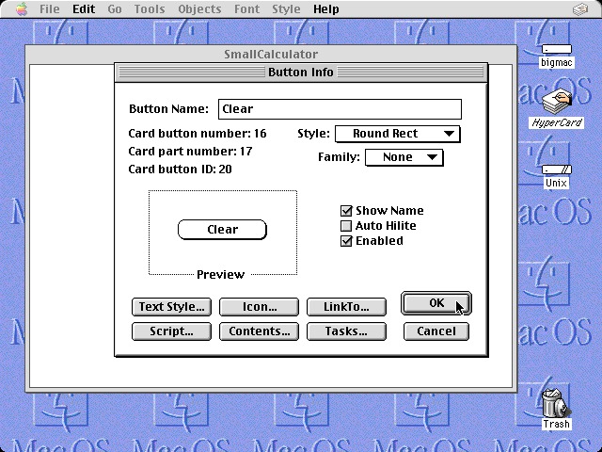This screenshot has width=602, height=452.
Task: Click the 'Card button ID: 20' text
Action: [180, 169]
